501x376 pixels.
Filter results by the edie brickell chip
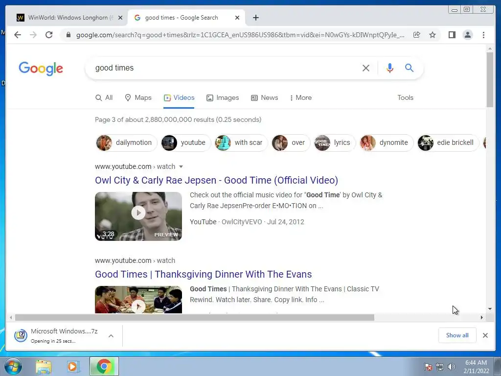click(x=448, y=142)
